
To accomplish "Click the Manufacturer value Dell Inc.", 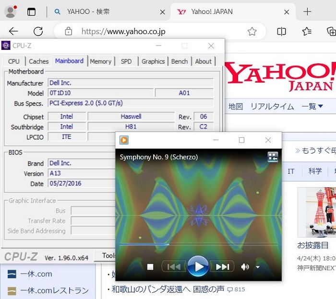I will [x=131, y=83].
